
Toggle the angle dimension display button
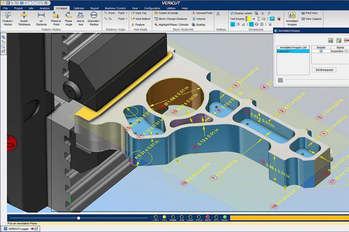click(243, 24)
